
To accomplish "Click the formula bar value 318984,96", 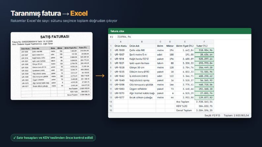I will pos(124,37).
